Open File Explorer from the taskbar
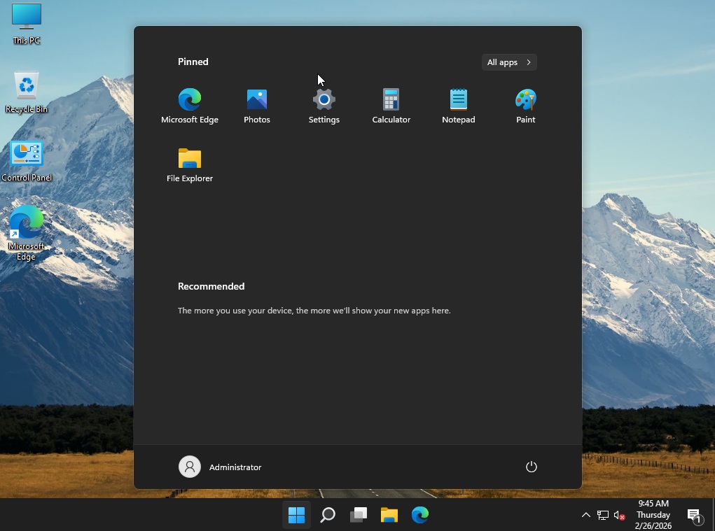 tap(389, 515)
